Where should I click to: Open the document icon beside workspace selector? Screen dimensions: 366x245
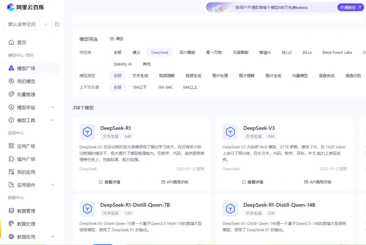pyautogui.click(x=57, y=24)
